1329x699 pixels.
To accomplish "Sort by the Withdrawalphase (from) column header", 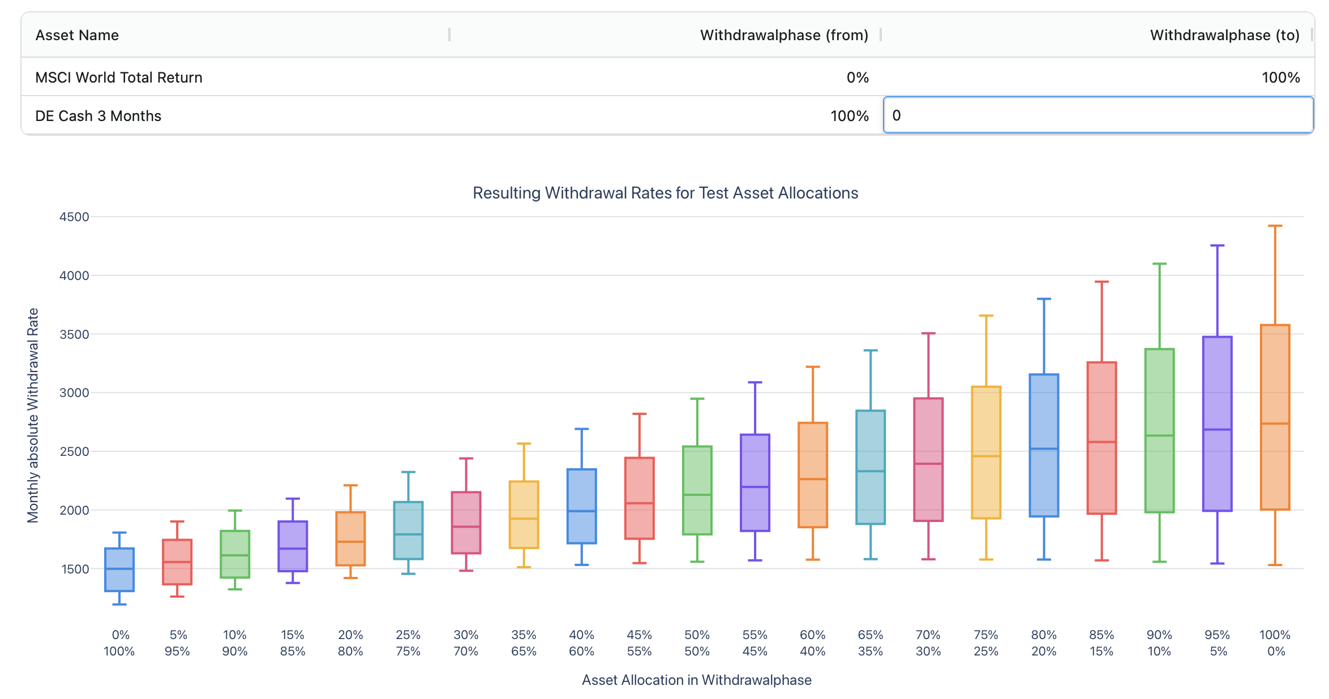I will coord(783,35).
